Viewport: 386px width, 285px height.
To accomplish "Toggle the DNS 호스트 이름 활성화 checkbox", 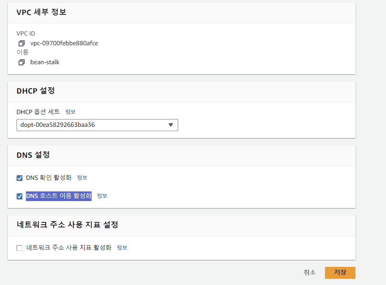I will [x=19, y=196].
